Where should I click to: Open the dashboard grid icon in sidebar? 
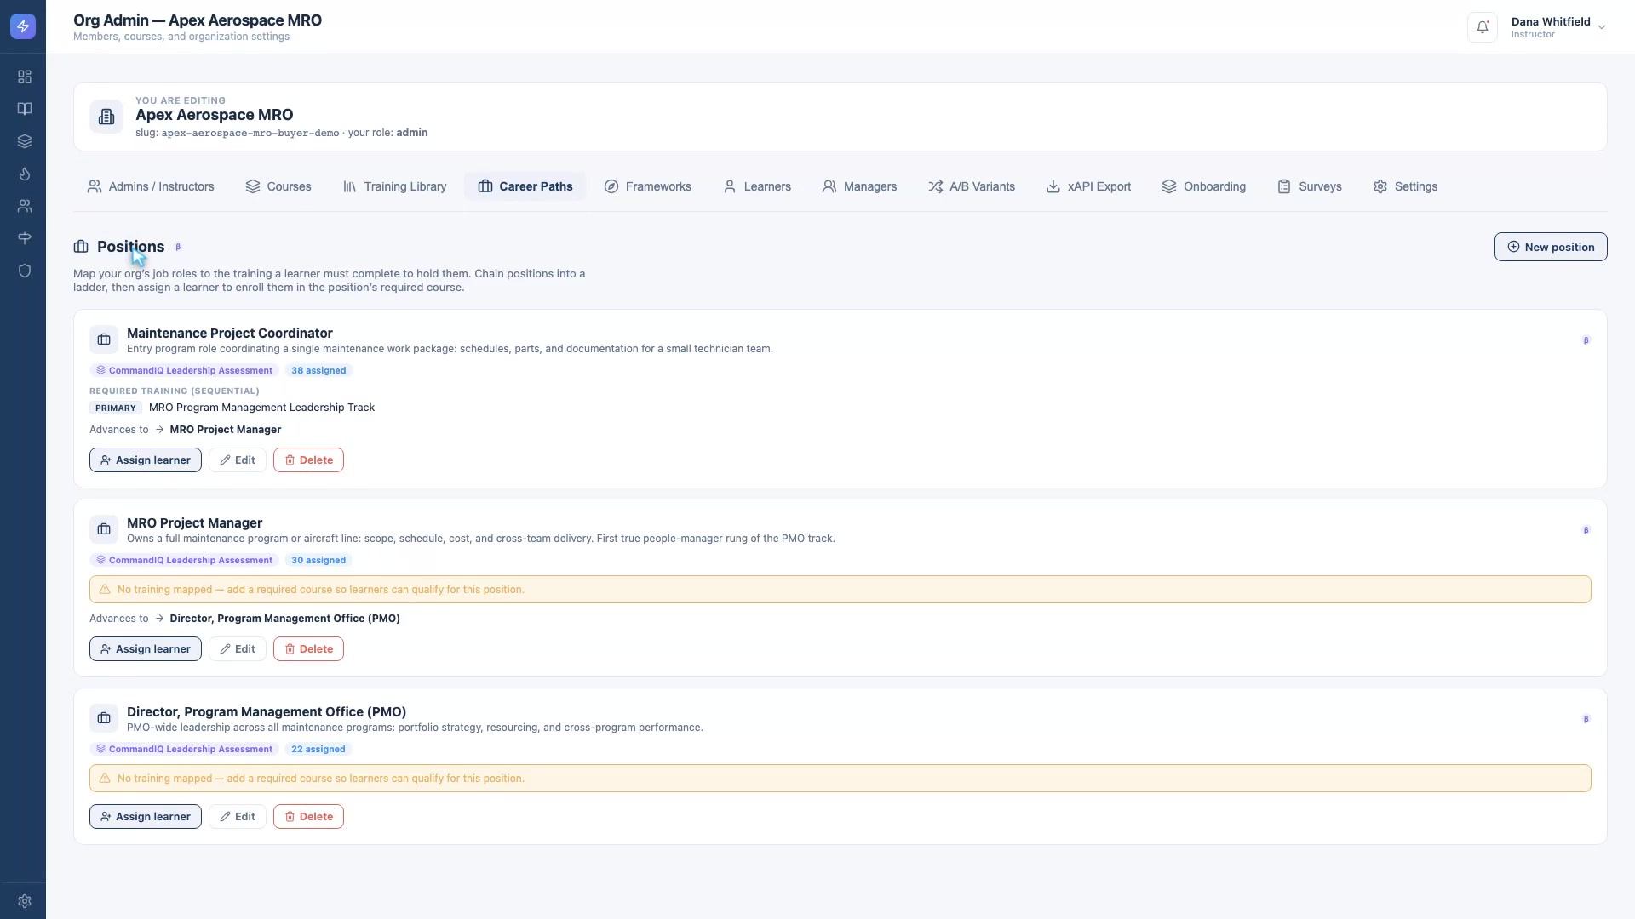tap(25, 77)
